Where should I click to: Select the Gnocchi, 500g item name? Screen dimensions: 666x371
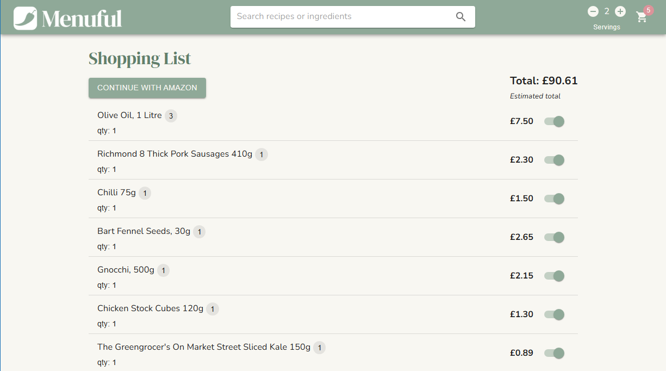126,270
